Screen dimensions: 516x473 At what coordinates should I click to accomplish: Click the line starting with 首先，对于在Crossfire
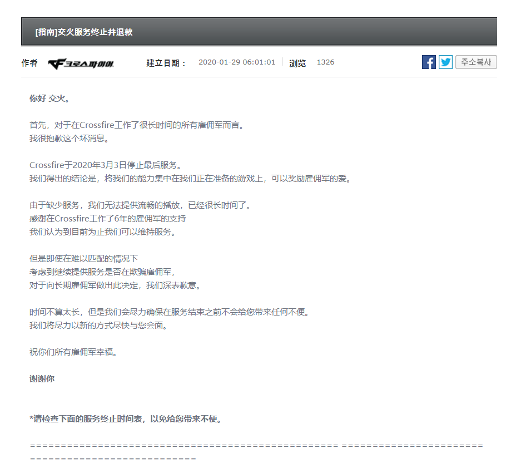[137, 125]
